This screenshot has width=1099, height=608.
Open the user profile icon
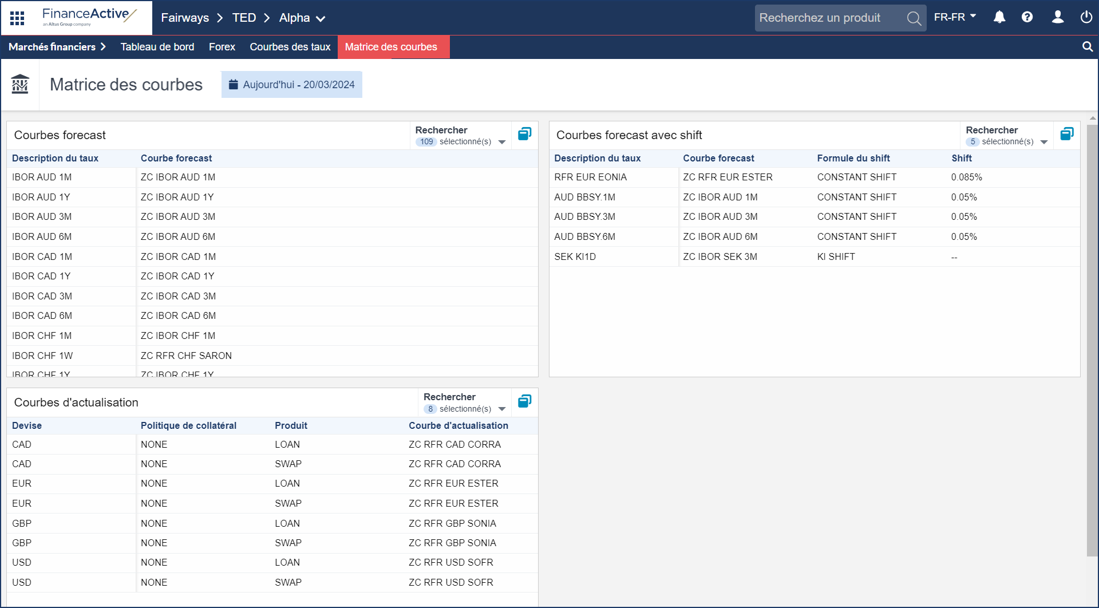[x=1058, y=17]
